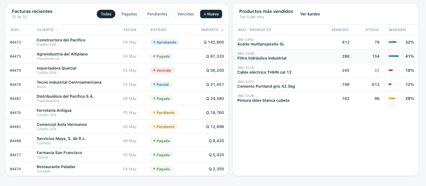
Task: Select product Cable eléctrico THHN cal 12
Action: (x=264, y=72)
